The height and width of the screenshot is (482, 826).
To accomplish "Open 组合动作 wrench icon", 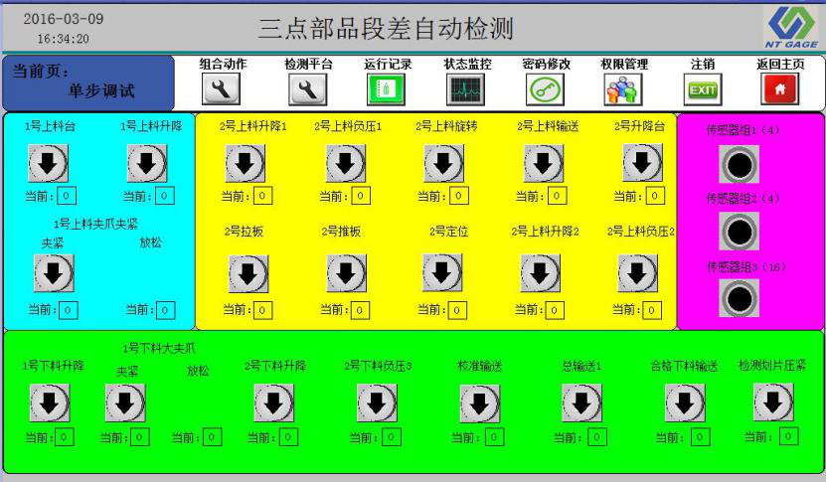I will pyautogui.click(x=222, y=90).
